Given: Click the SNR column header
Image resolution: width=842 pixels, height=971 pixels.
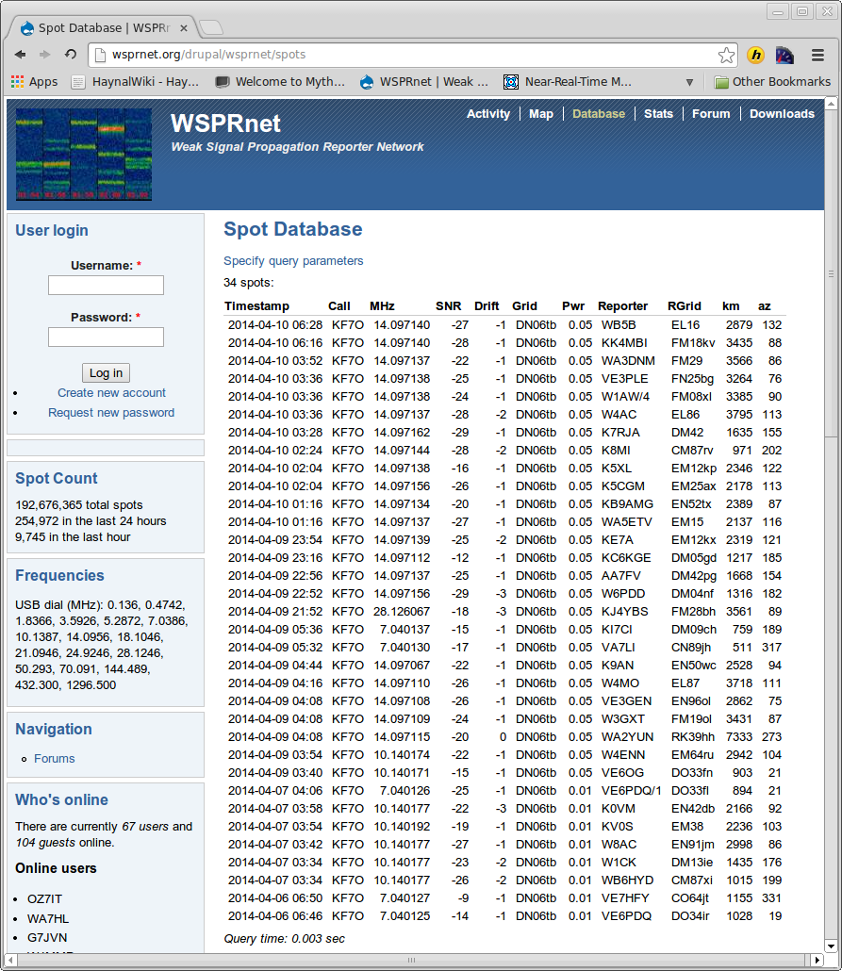Looking at the screenshot, I should tap(448, 306).
